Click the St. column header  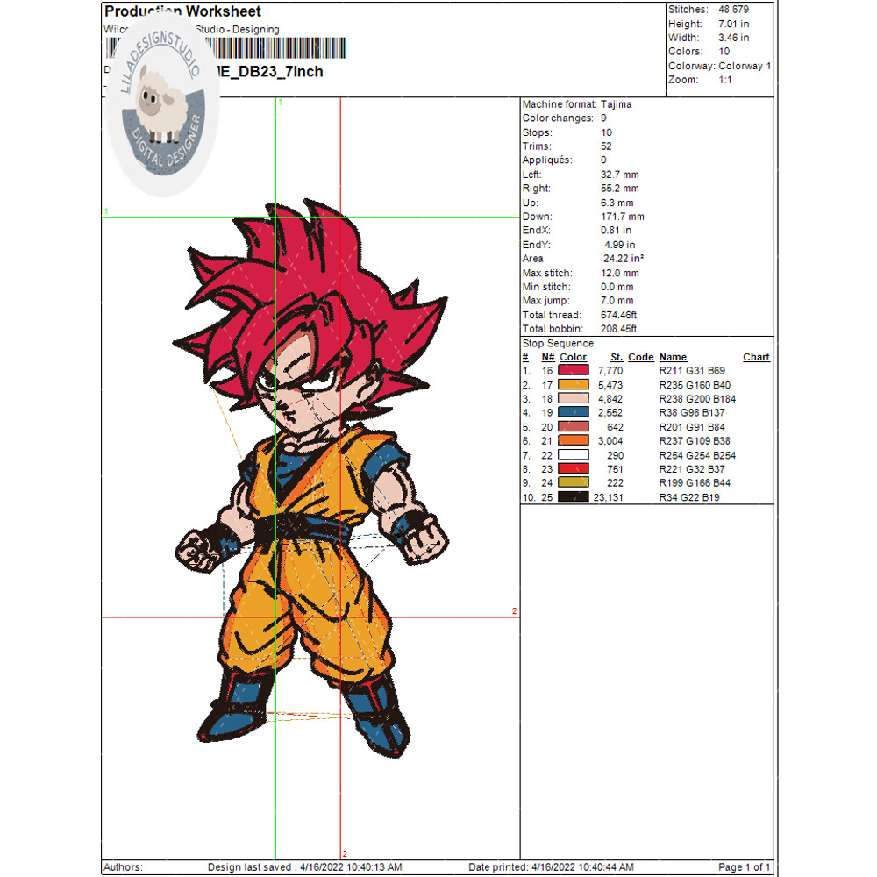point(615,357)
